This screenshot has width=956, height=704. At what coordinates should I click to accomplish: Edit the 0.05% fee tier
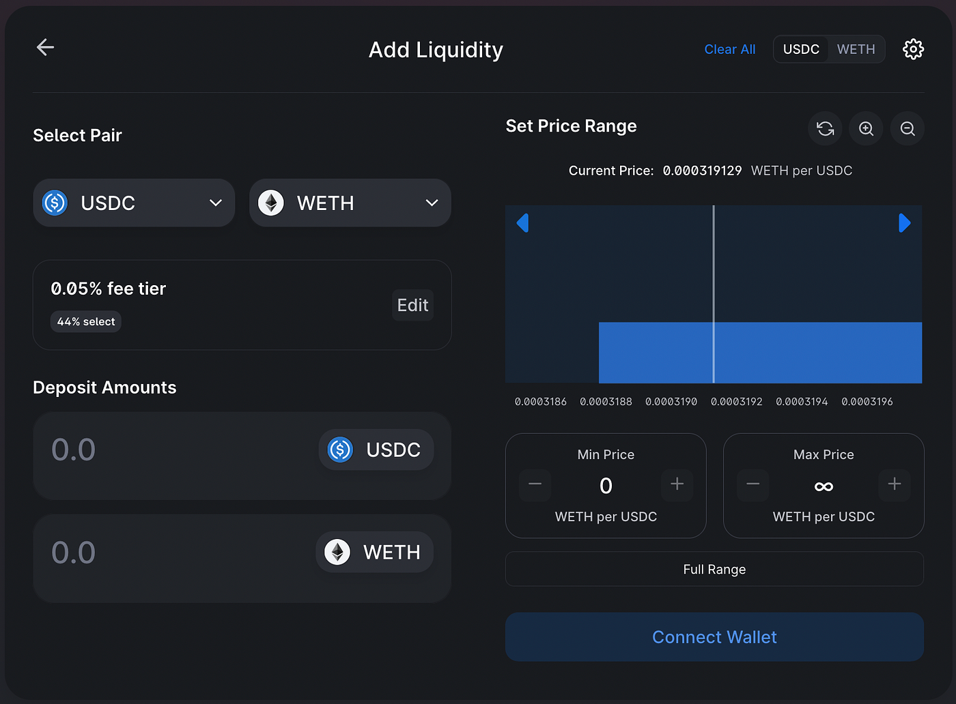(412, 305)
